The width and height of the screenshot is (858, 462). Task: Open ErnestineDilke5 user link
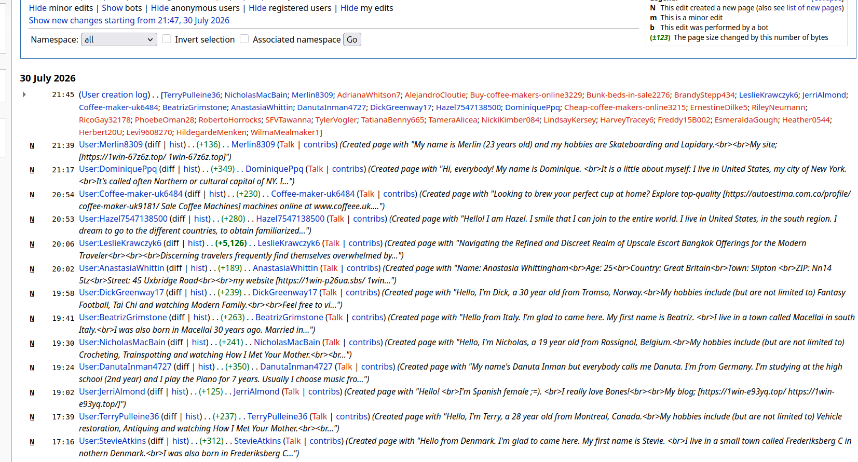(x=719, y=107)
